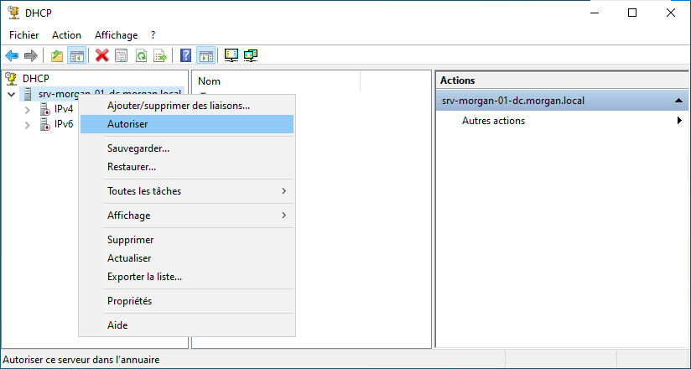The width and height of the screenshot is (691, 369).
Task: Open Help with the blue question mark icon
Action: pos(185,56)
